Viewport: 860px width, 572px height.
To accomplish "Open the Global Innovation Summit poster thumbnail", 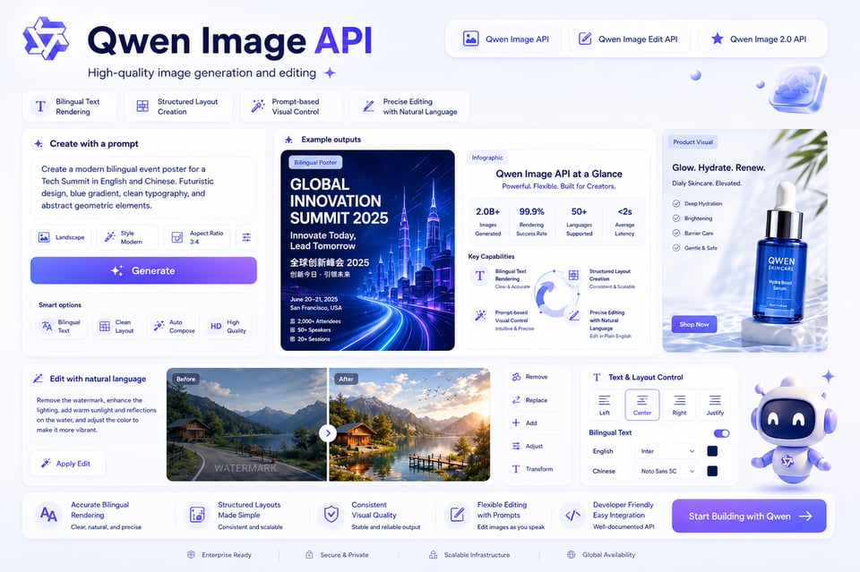I will point(367,251).
